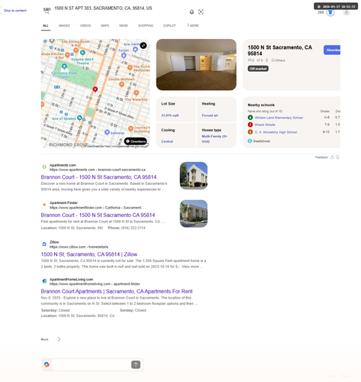361x382 pixels.
Task: Click the Safeway map marker
Action: click(107, 132)
